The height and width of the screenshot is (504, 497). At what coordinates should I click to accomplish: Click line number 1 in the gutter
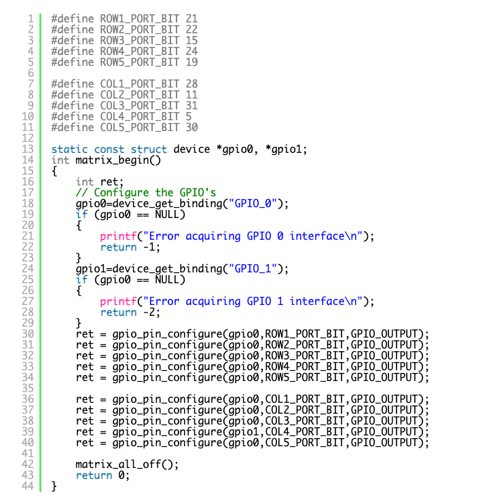pos(30,18)
